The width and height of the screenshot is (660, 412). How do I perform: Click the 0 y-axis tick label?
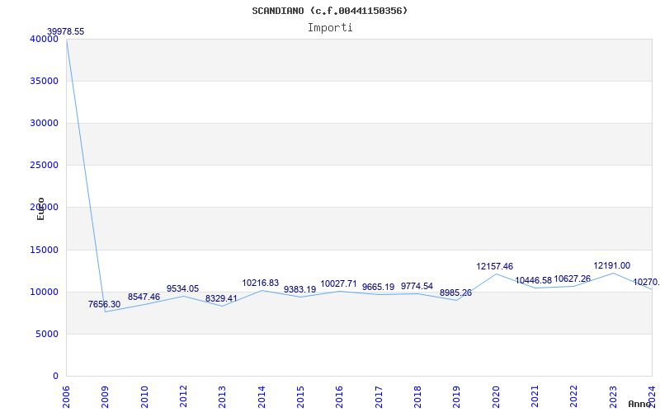[x=55, y=377]
